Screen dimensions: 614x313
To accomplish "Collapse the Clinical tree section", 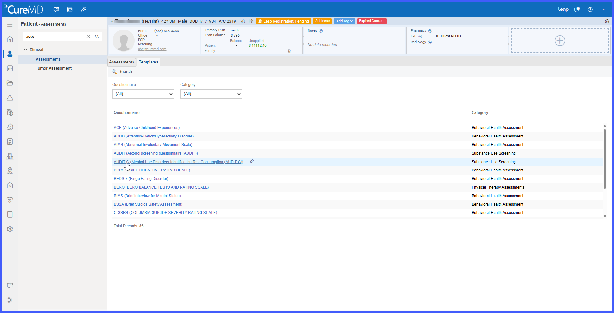I will pos(25,50).
